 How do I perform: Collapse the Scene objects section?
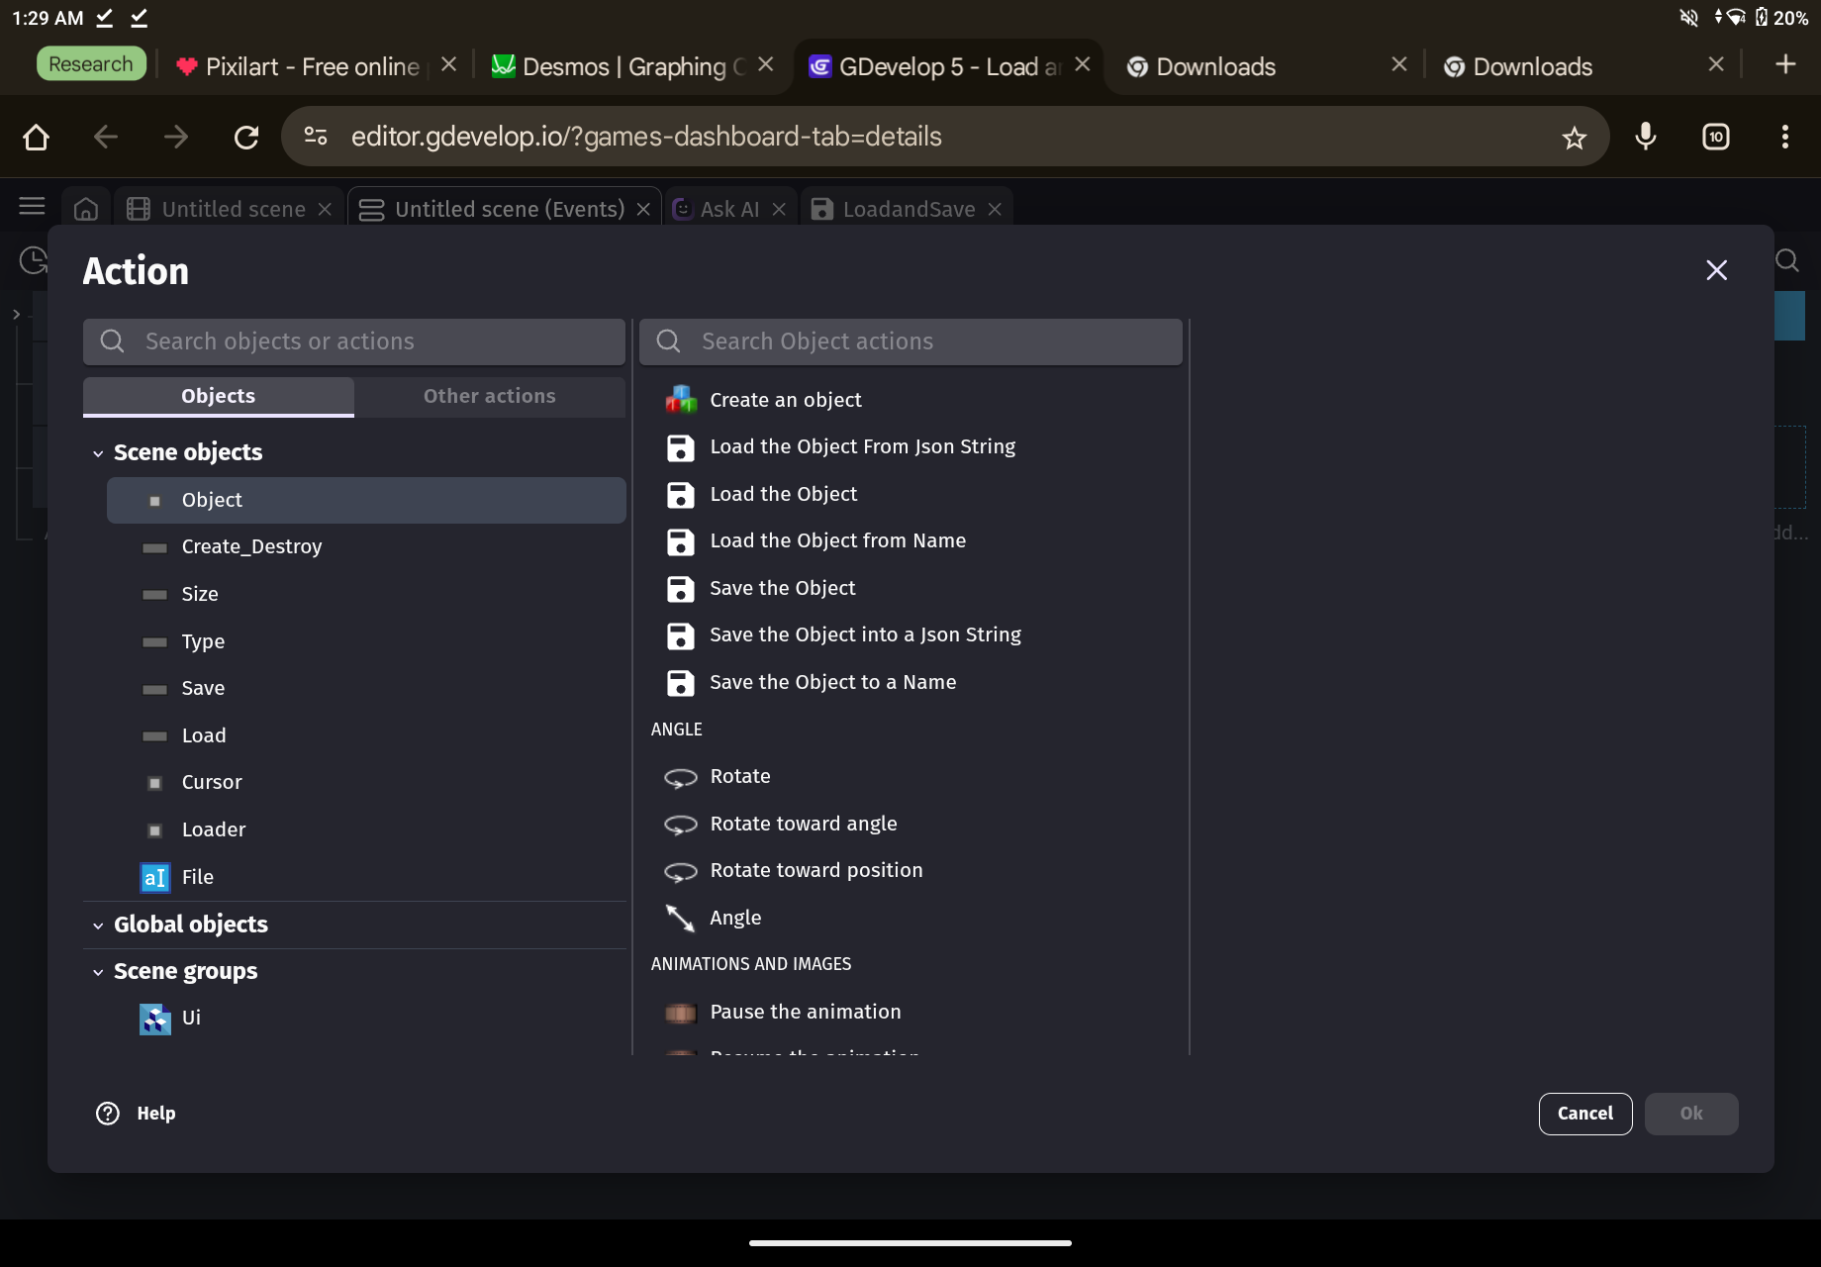click(98, 453)
